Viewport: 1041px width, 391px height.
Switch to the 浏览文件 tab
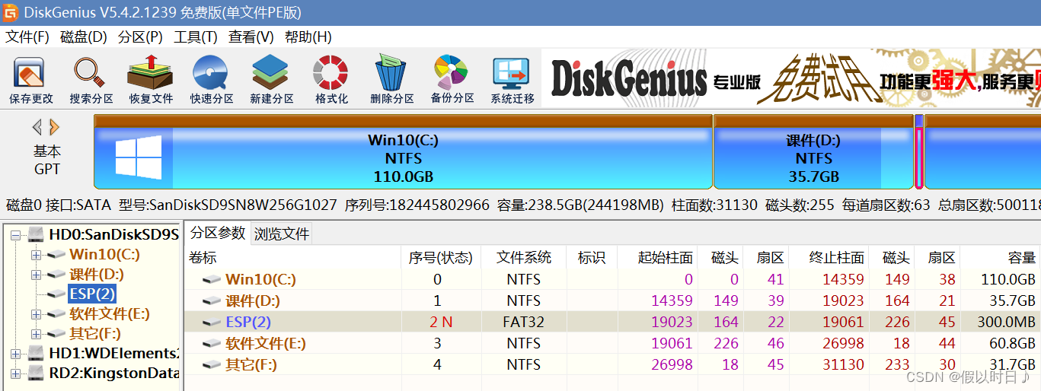click(x=282, y=234)
